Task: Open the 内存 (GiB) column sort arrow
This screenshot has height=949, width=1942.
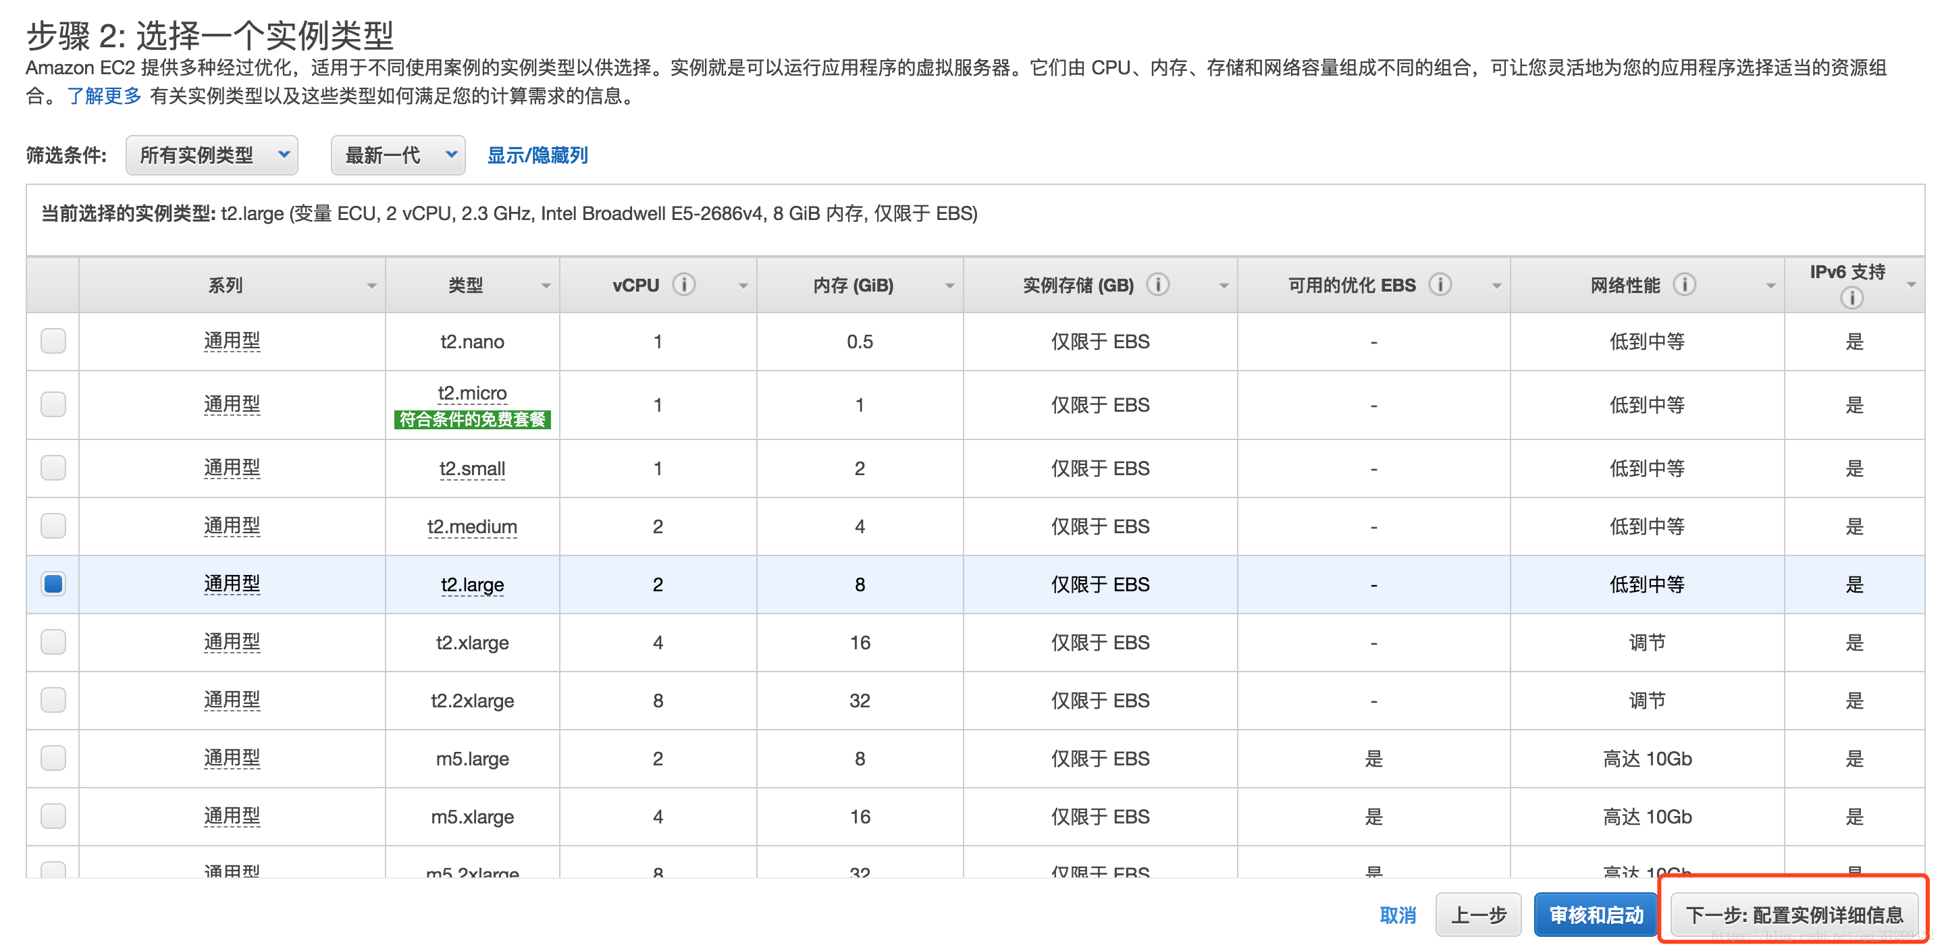Action: click(950, 286)
